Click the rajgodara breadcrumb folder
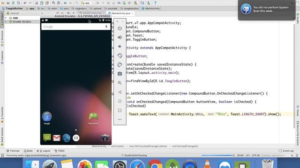 pyautogui.click(x=79, y=8)
